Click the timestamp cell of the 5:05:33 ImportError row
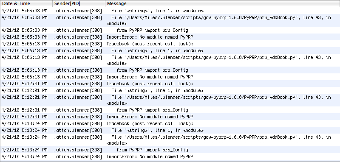 (x=24, y=37)
